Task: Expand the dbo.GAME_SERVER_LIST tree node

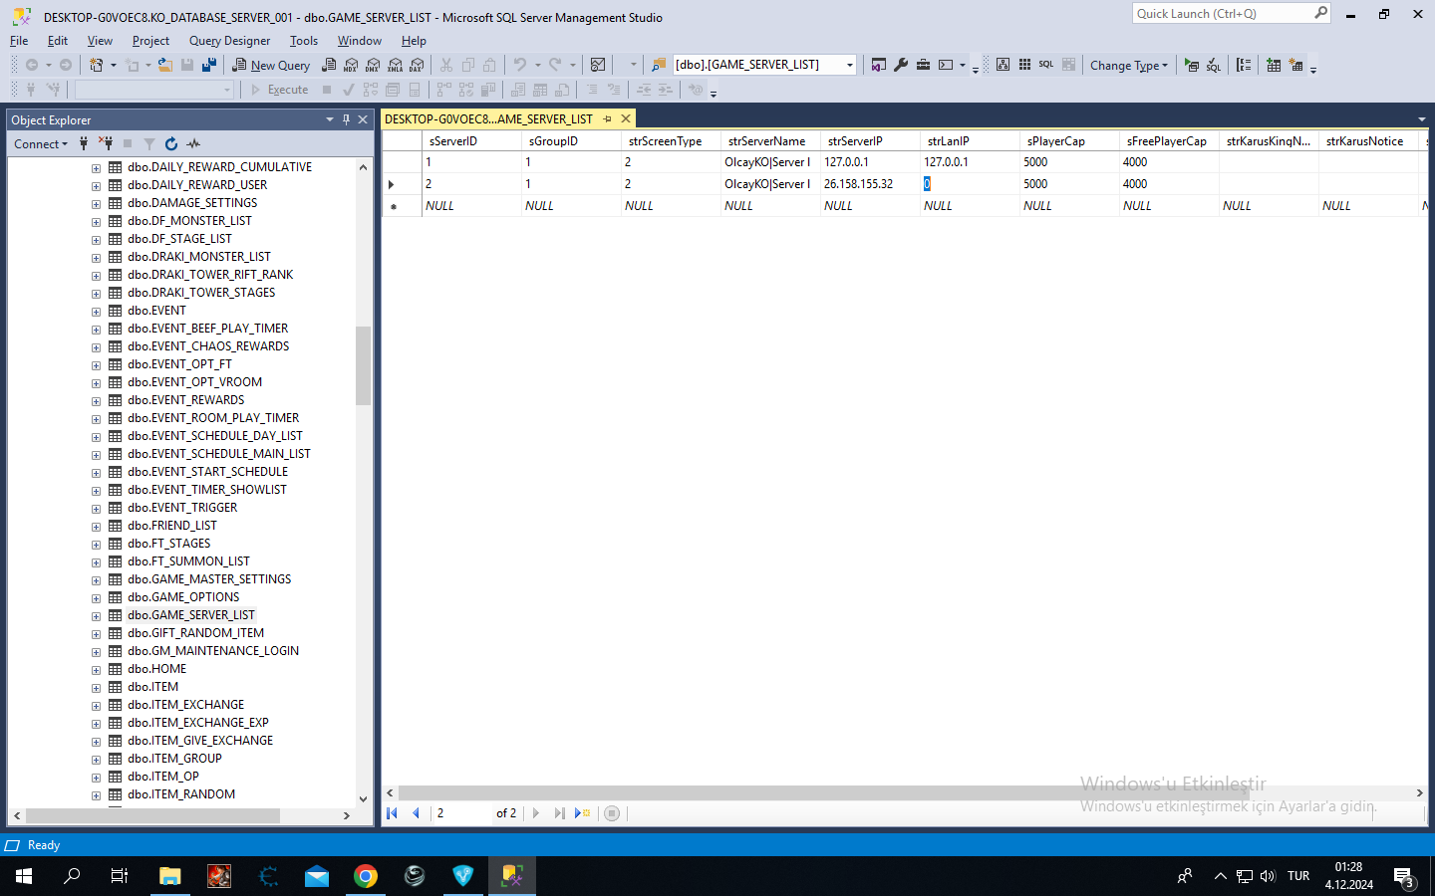Action: [97, 615]
